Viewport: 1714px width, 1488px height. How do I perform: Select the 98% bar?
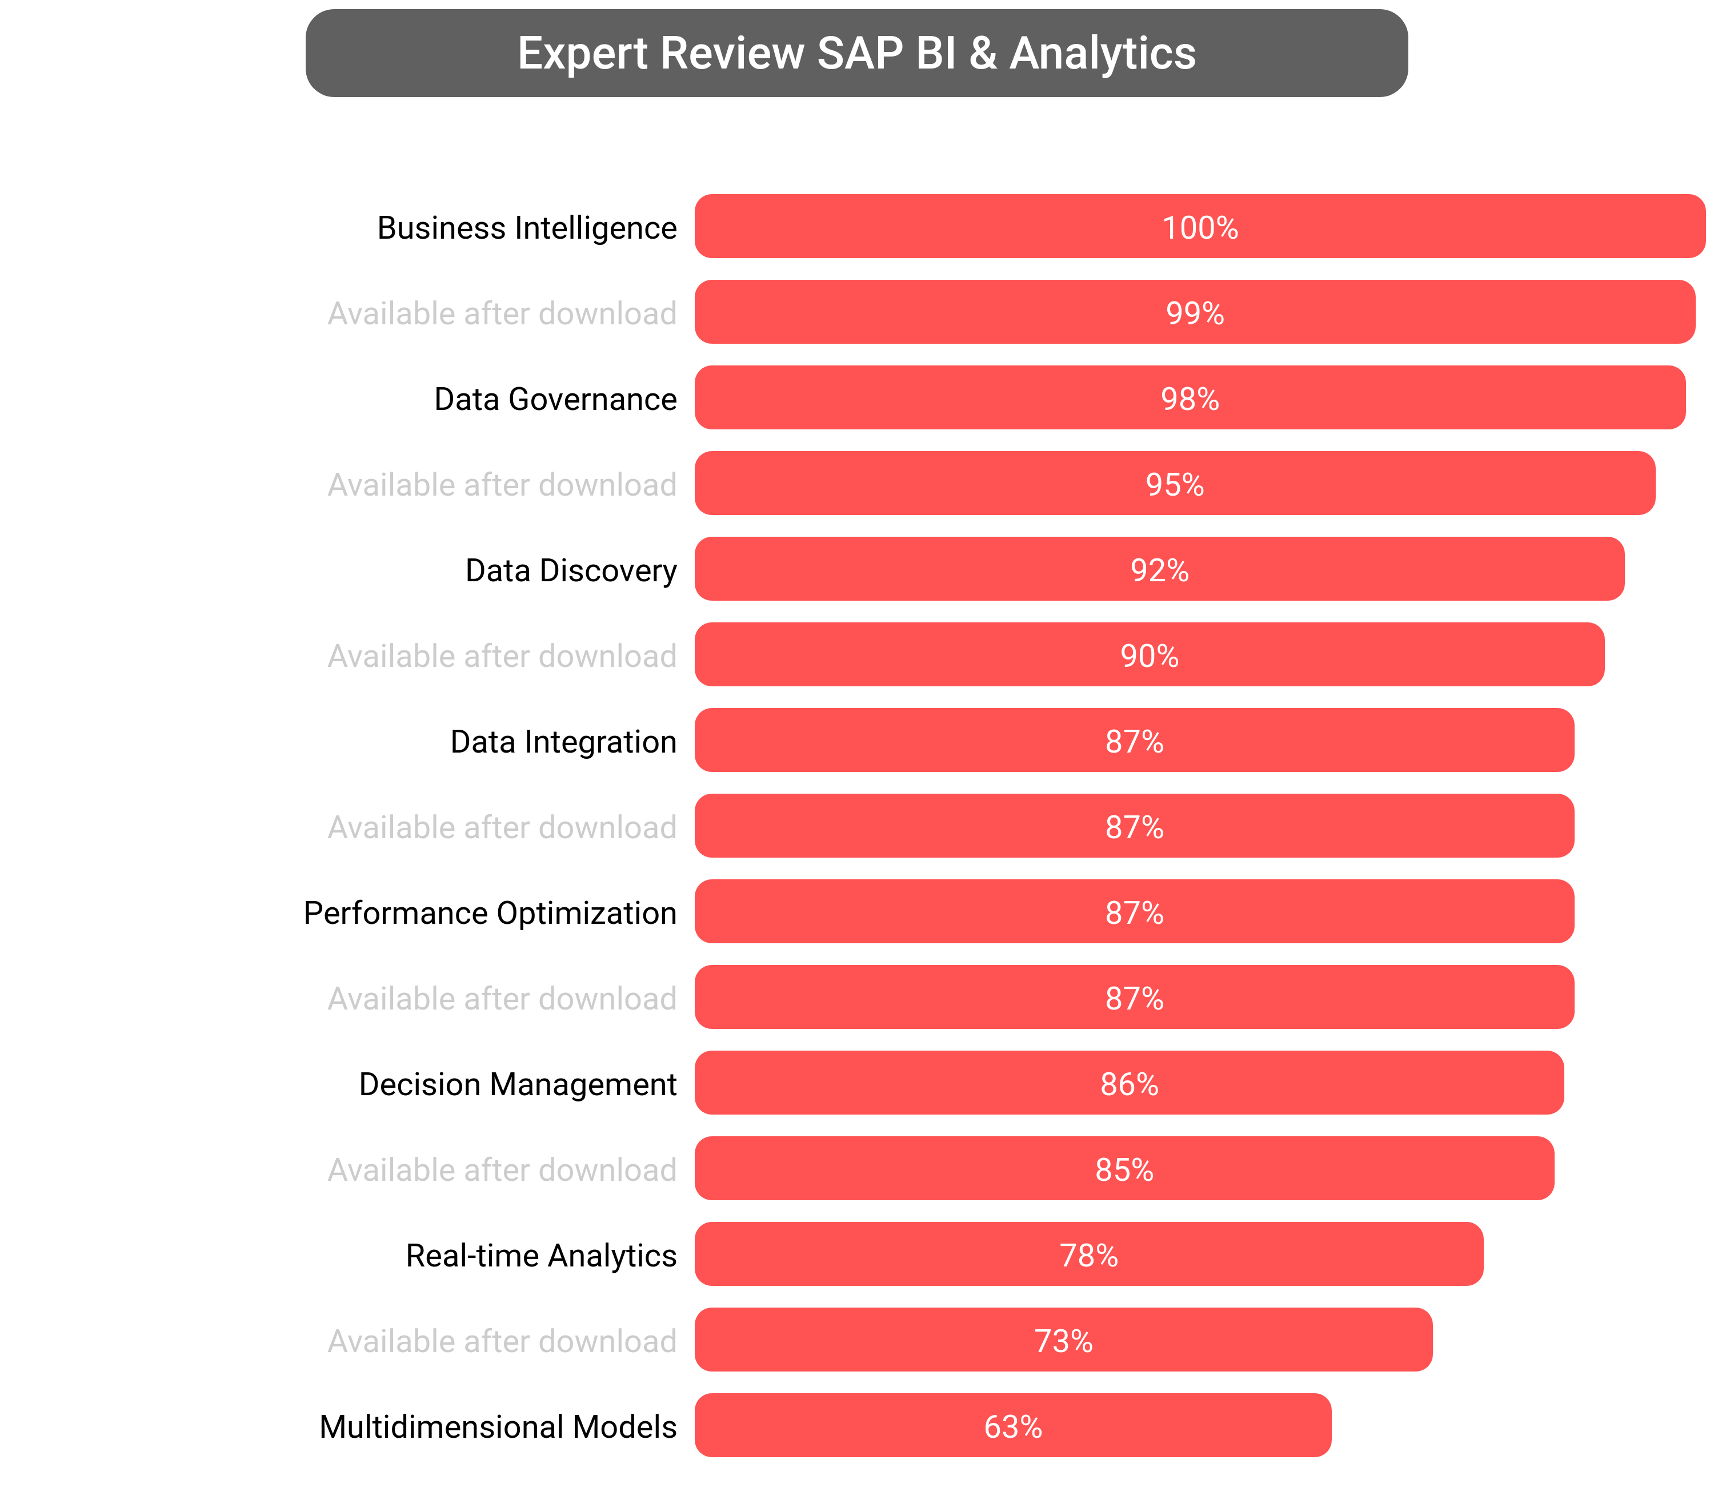(1189, 398)
